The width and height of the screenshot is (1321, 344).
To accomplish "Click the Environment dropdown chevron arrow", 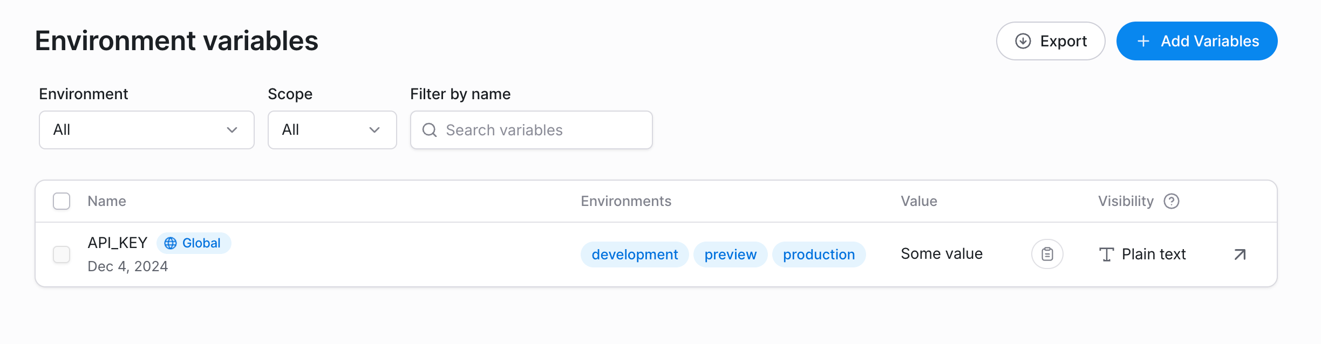I will coord(232,130).
